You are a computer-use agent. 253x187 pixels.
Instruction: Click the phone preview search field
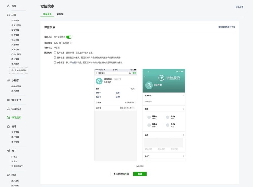point(113,73)
